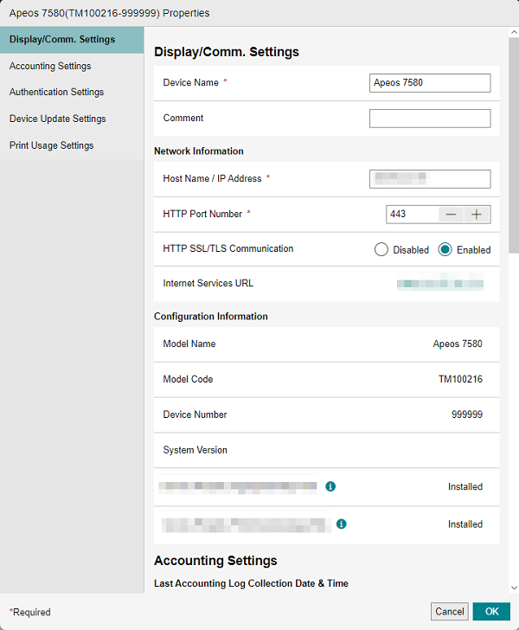The height and width of the screenshot is (630, 519).
Task: Click the Device Number value "999999"
Action: point(467,415)
